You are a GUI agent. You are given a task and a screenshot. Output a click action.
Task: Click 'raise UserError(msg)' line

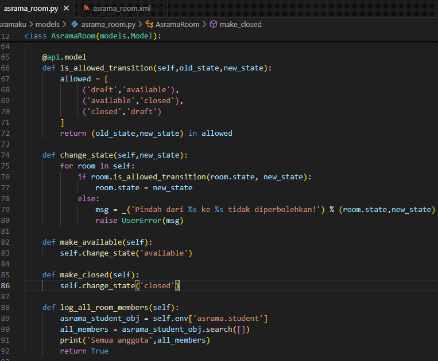[x=139, y=220]
